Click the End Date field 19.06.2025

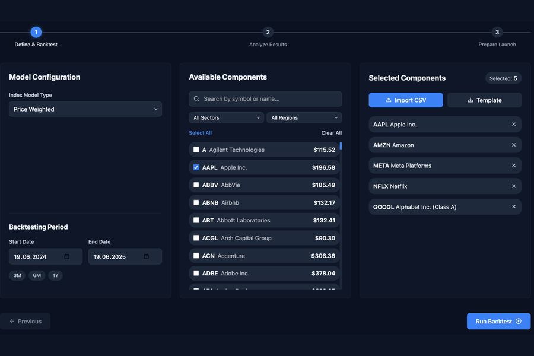[x=125, y=256]
